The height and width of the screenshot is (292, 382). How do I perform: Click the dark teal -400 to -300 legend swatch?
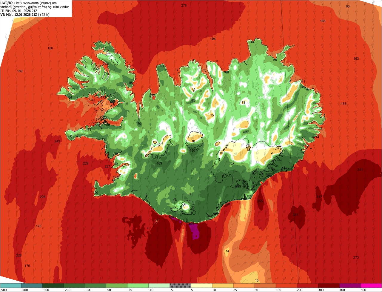[32, 285]
